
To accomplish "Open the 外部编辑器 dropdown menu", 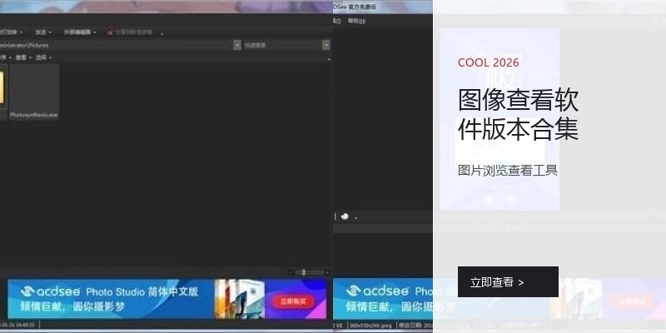I will (80, 32).
